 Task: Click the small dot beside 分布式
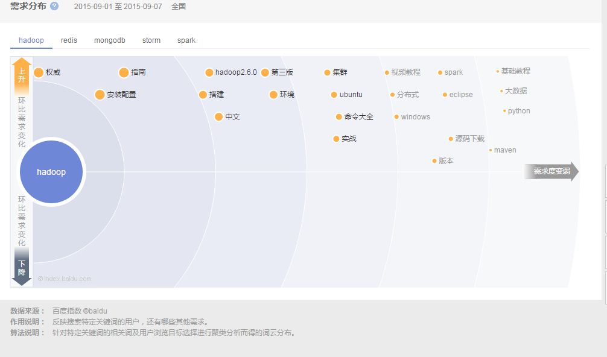(392, 95)
